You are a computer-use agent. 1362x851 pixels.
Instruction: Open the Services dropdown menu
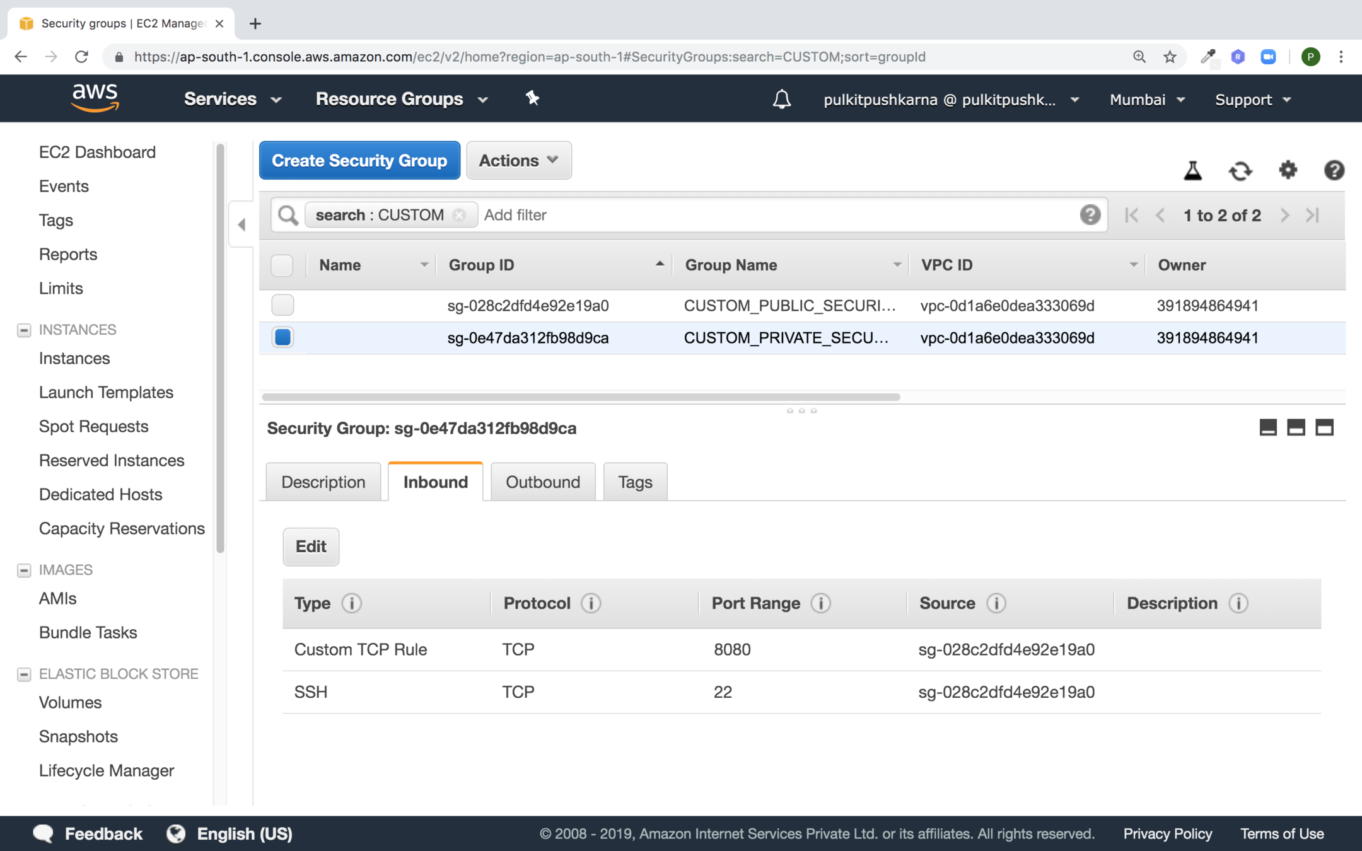pyautogui.click(x=233, y=99)
